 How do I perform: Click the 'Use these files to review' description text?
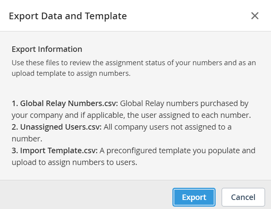(x=134, y=68)
